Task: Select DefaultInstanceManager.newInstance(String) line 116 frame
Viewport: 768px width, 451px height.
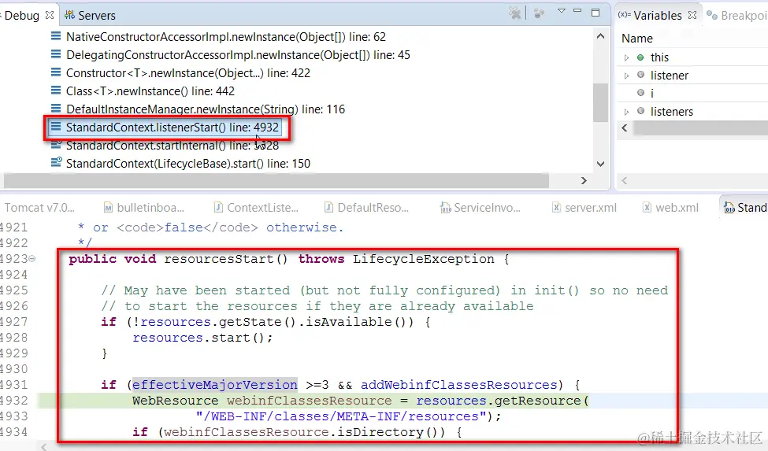Action: [206, 109]
